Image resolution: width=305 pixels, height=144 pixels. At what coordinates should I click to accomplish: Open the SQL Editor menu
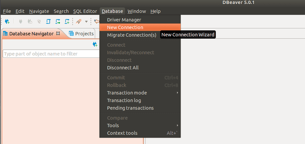85,11
